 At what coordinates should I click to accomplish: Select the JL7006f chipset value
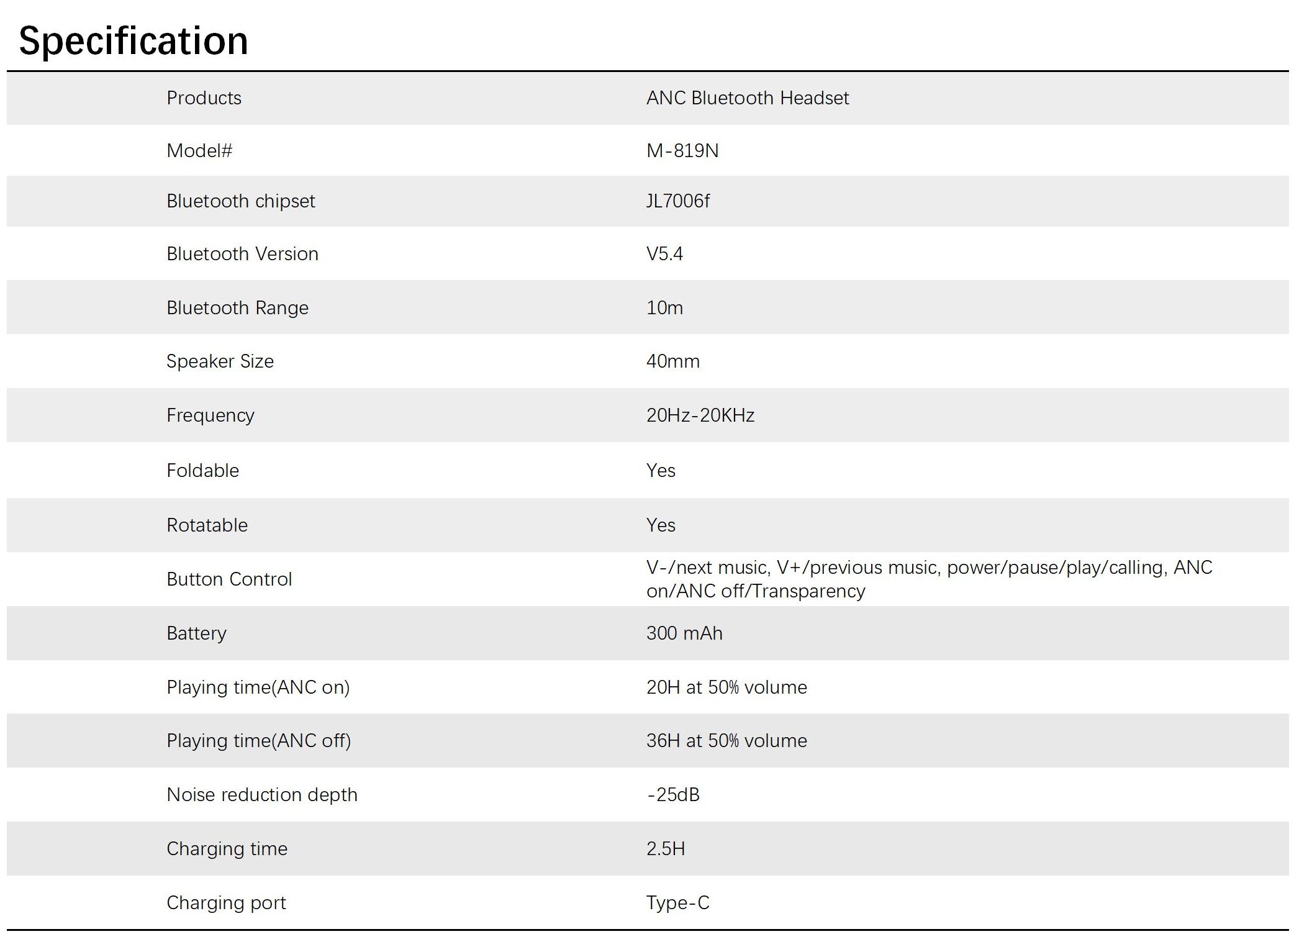(x=677, y=201)
